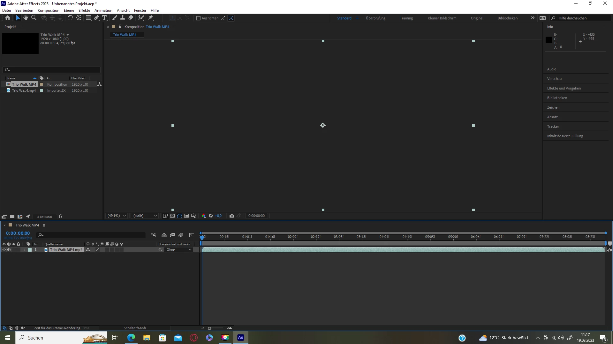Enable the Ausrichten checkbox
The width and height of the screenshot is (613, 344).
tap(198, 18)
